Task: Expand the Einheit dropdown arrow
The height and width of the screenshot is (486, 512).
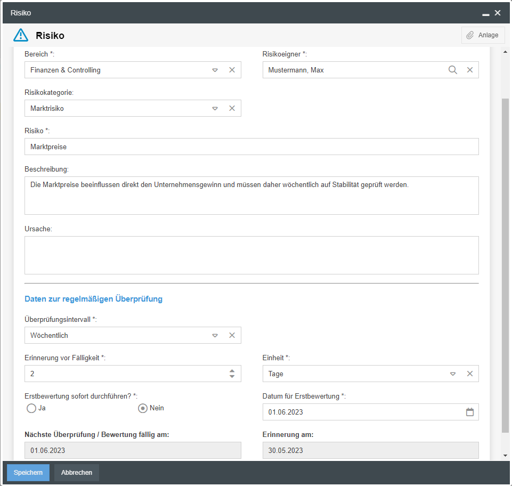Action: point(453,374)
